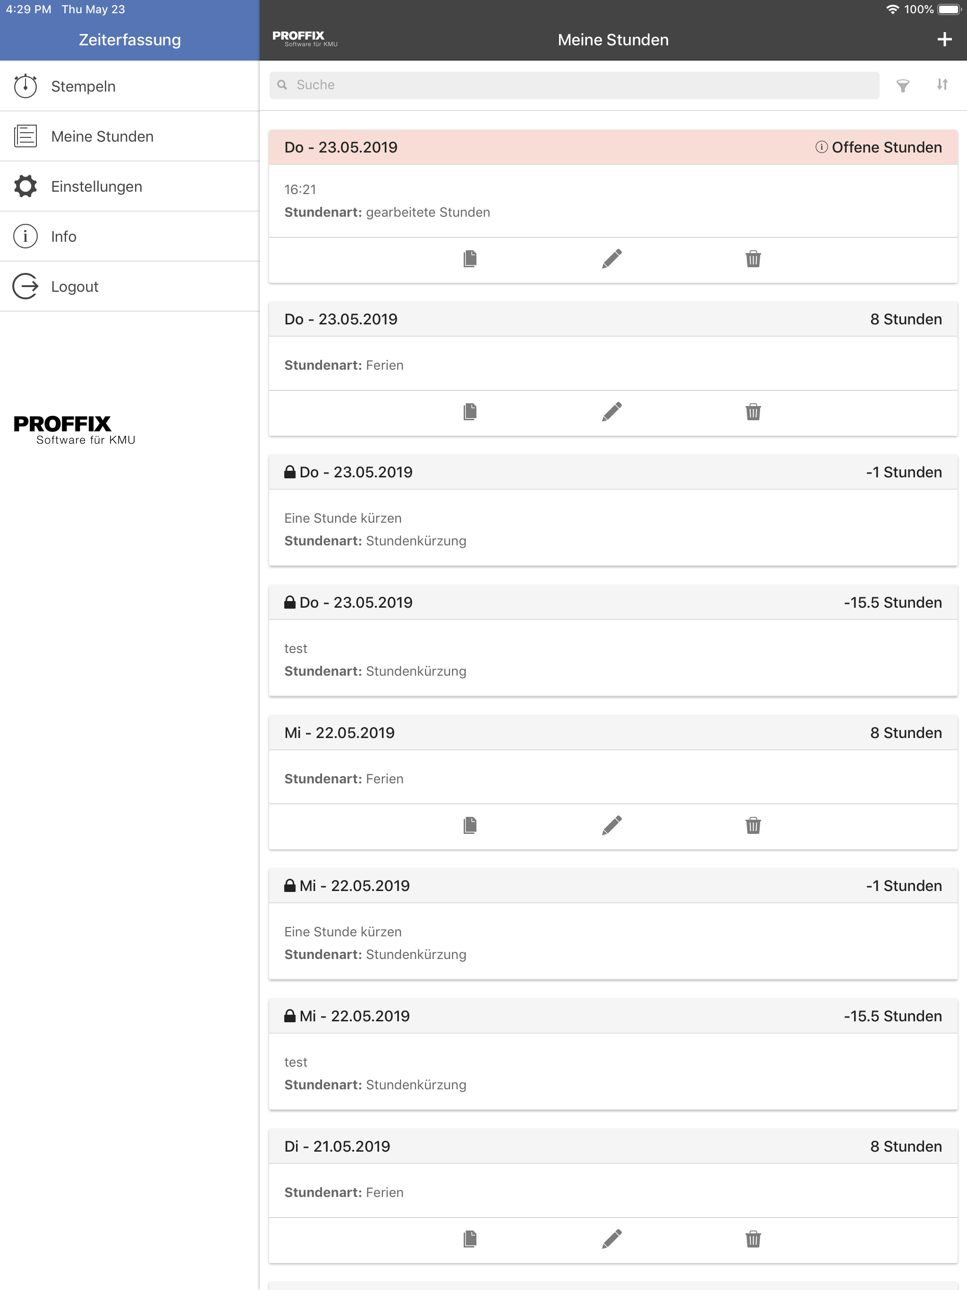Click the sort arrows icon
Viewport: 967px width, 1290px height.
942,85
